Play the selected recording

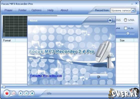point(20,93)
